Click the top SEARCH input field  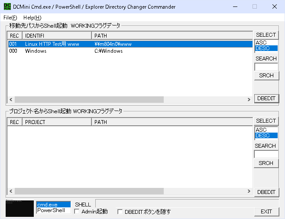tap(266, 67)
